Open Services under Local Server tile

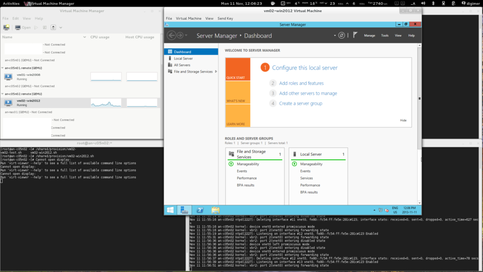(x=306, y=178)
